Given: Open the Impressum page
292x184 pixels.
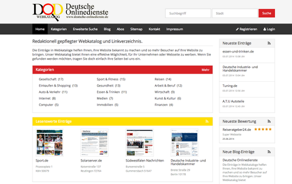Looking at the screenshot, I should click(x=175, y=29).
